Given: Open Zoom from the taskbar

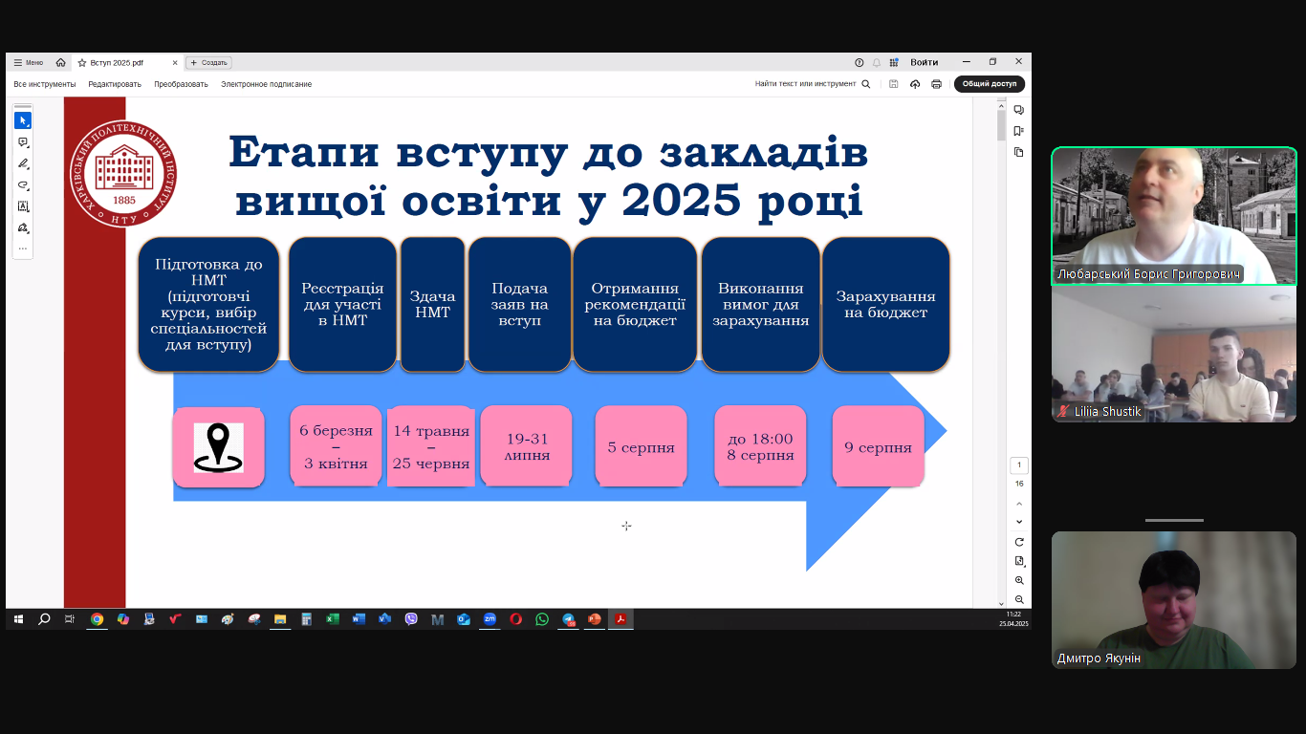Looking at the screenshot, I should 490,619.
